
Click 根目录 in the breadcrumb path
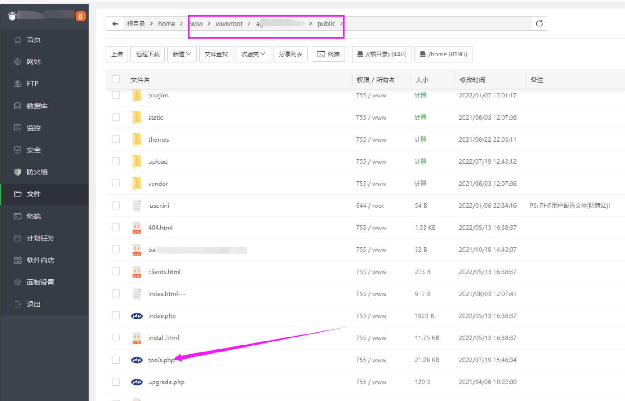point(136,24)
